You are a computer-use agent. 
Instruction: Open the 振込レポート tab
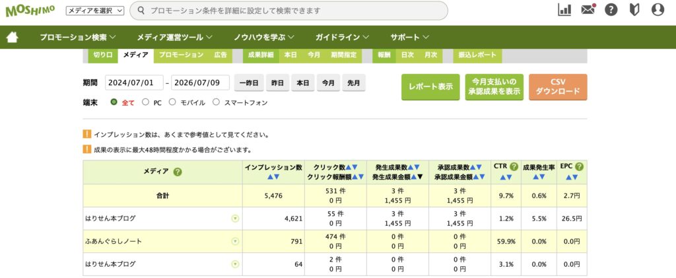477,55
